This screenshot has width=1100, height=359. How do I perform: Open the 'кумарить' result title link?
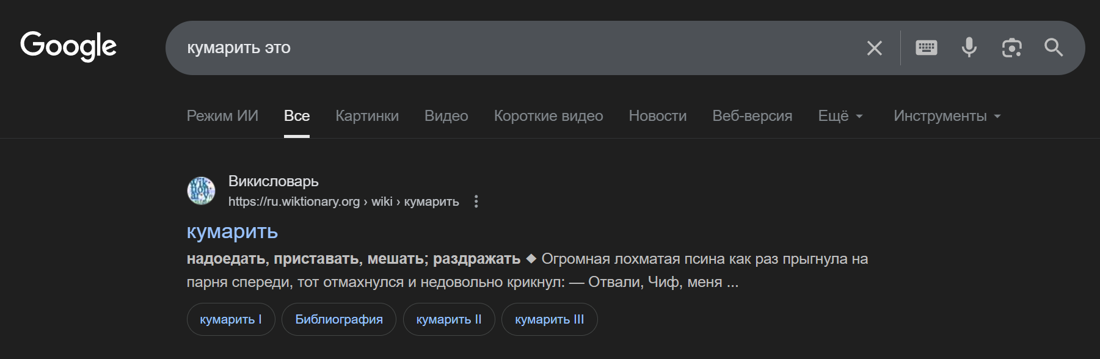[x=232, y=231]
